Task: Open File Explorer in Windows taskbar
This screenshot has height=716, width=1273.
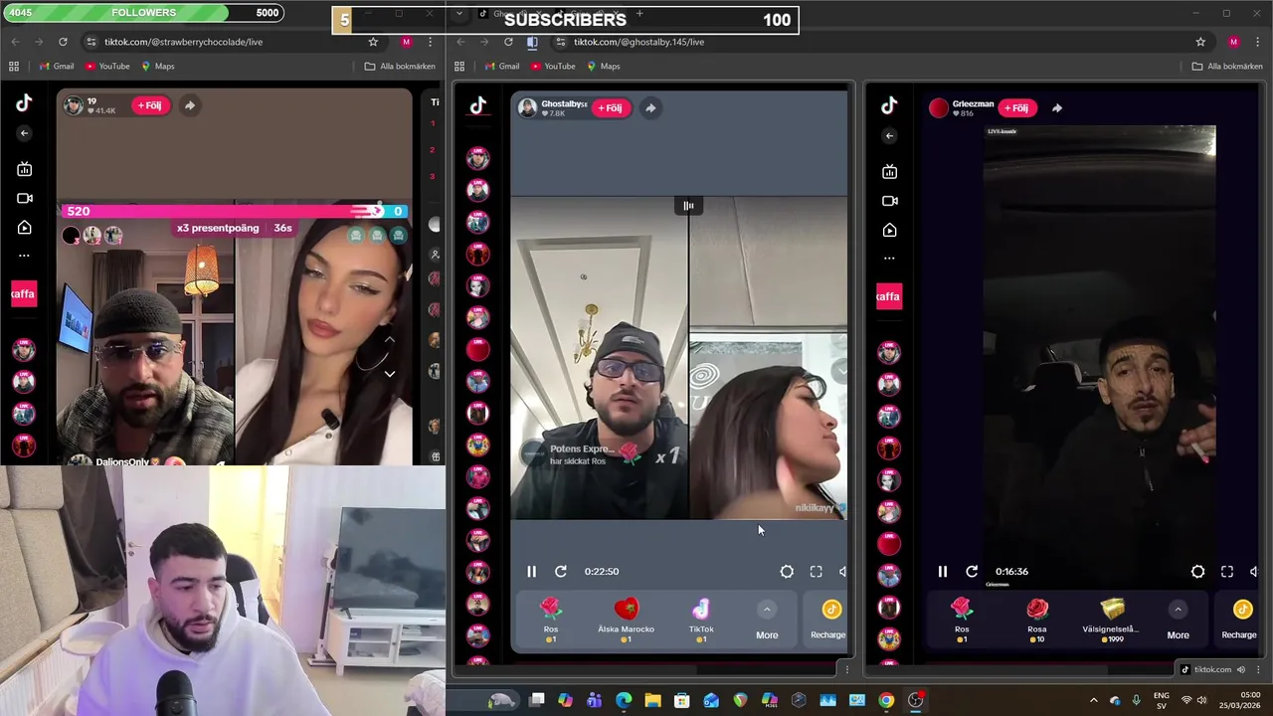Action: [x=652, y=701]
